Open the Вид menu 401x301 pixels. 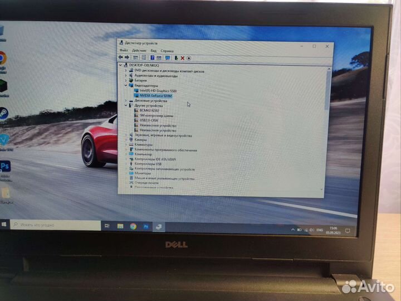click(154, 51)
